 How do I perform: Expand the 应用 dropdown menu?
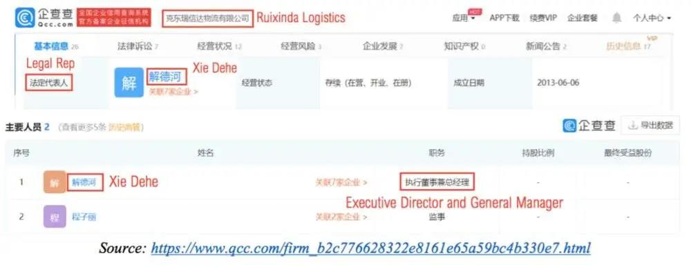(x=464, y=18)
